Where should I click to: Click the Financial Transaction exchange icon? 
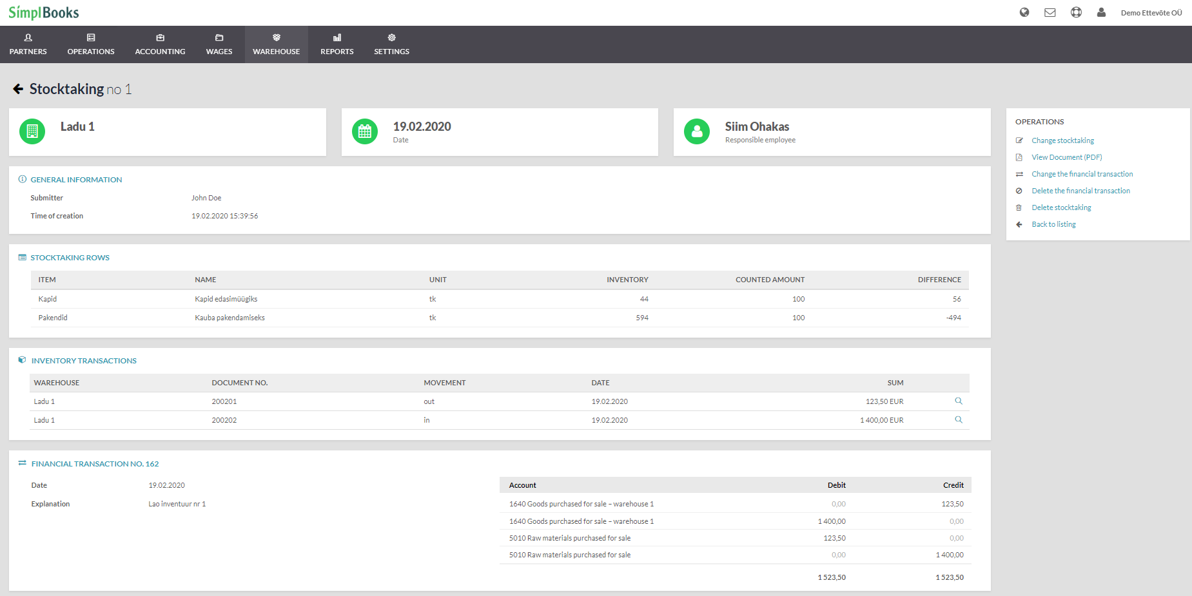23,463
